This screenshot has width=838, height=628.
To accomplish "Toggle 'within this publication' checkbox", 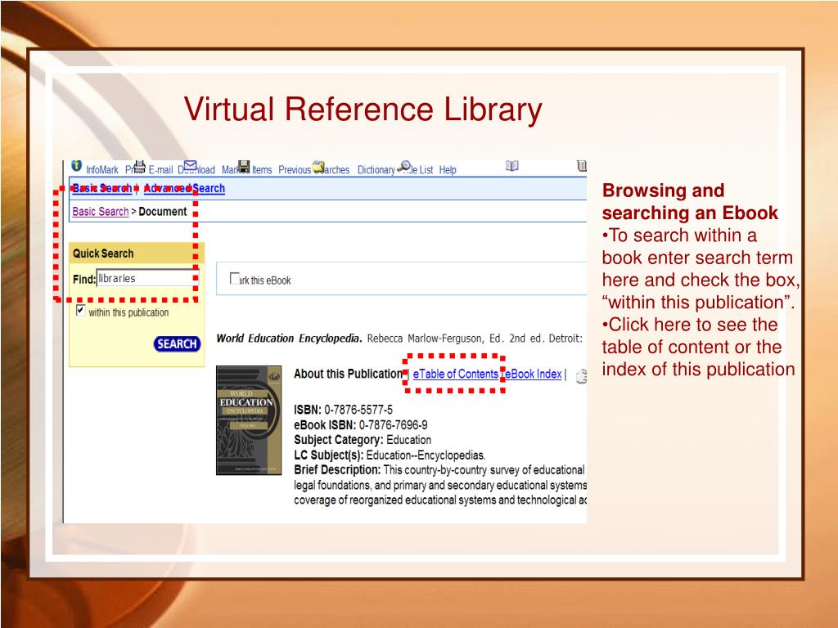I will [x=81, y=310].
